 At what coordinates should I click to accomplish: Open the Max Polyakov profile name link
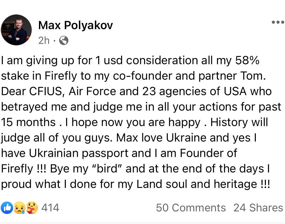[x=76, y=25]
